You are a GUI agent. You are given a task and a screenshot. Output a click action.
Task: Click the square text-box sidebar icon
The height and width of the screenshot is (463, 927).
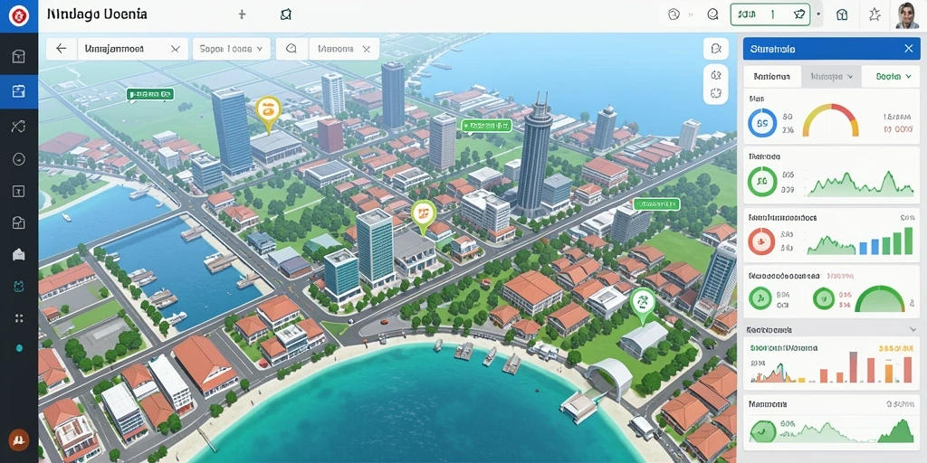19,191
